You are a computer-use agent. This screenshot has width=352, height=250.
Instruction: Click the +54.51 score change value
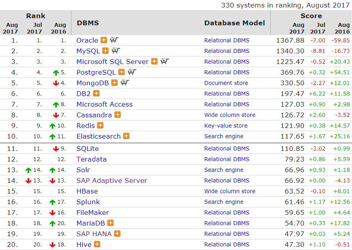coord(340,73)
